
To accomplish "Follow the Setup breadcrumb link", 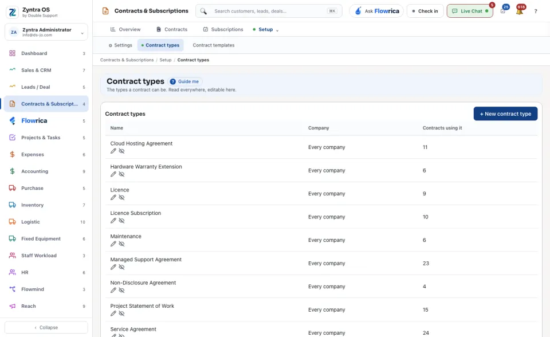I will pyautogui.click(x=166, y=60).
